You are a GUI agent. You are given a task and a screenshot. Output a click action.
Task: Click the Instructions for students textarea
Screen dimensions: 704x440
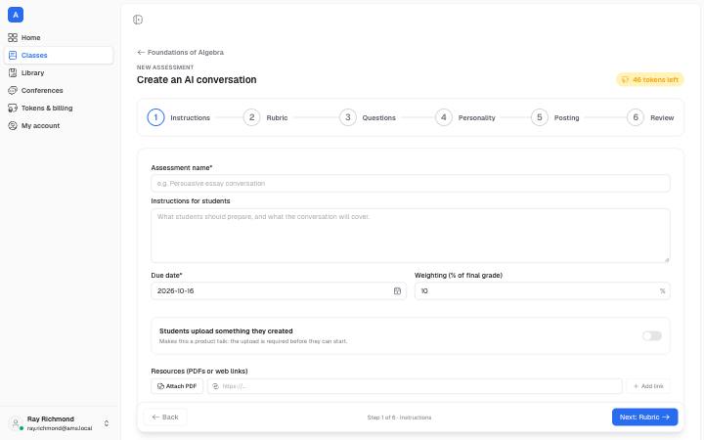click(411, 236)
